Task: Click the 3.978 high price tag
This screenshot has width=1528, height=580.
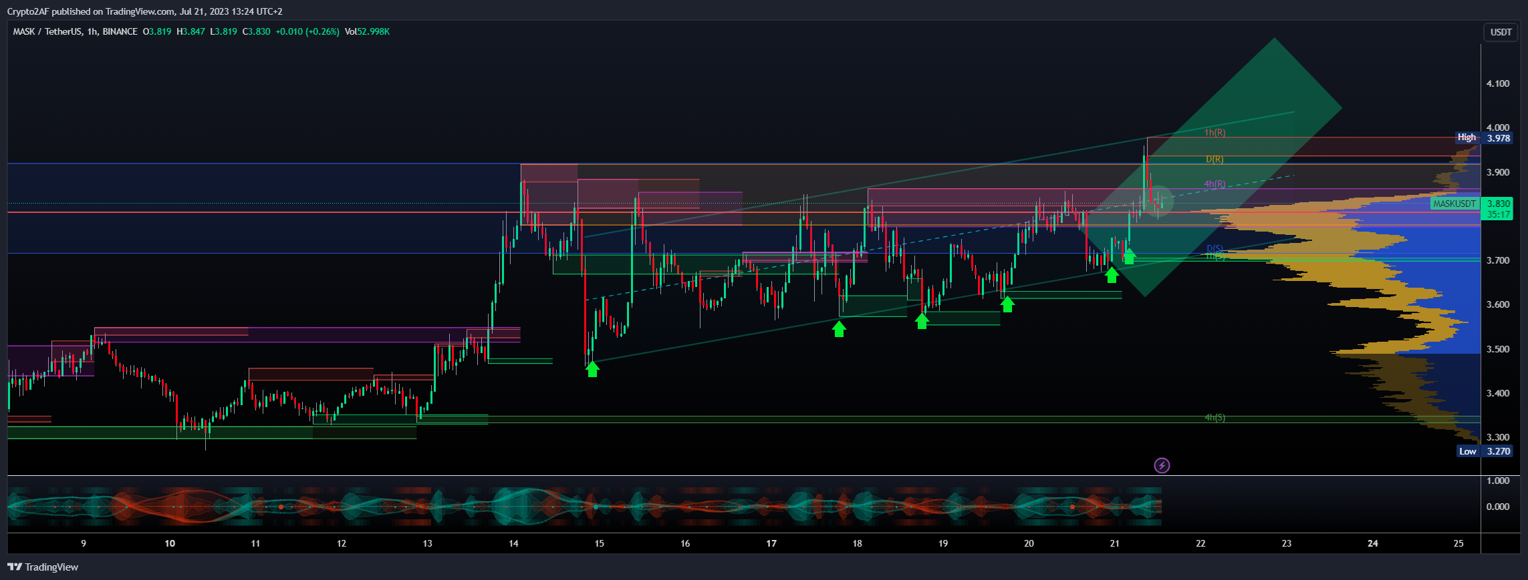Action: pyautogui.click(x=1498, y=138)
